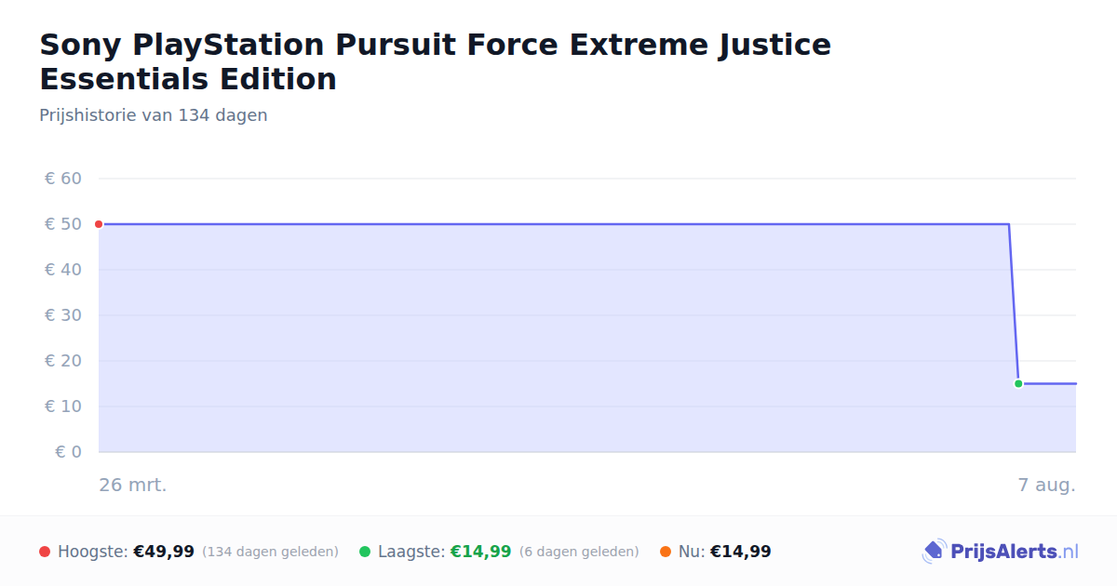1117x586 pixels.
Task: Click the 7 aug. end date label
Action: (x=1046, y=485)
